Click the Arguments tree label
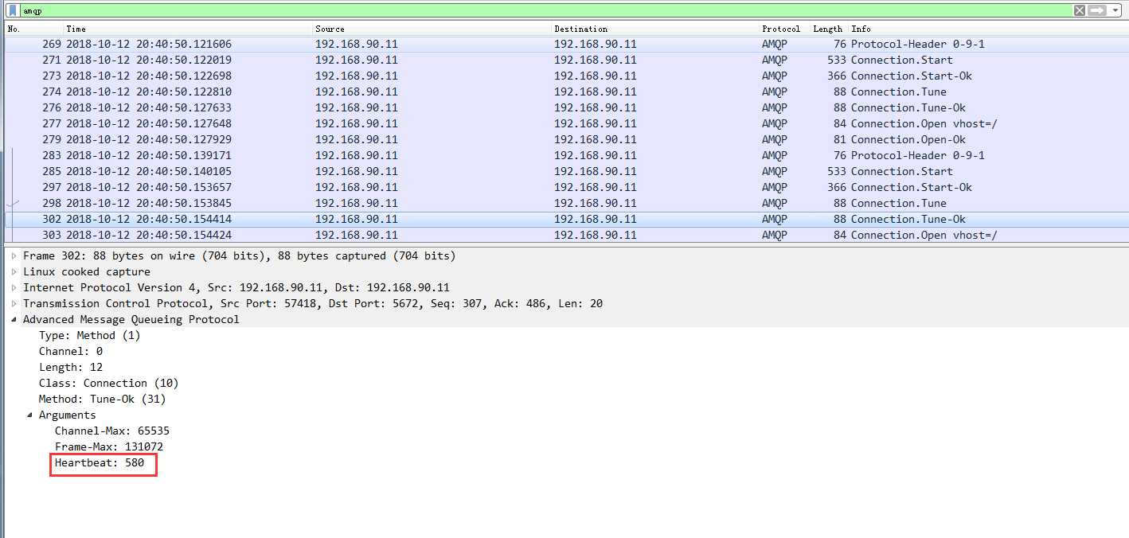The height and width of the screenshot is (538, 1129). (67, 415)
